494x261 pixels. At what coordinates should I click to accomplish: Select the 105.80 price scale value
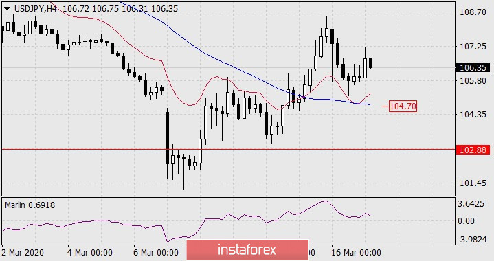pyautogui.click(x=473, y=80)
